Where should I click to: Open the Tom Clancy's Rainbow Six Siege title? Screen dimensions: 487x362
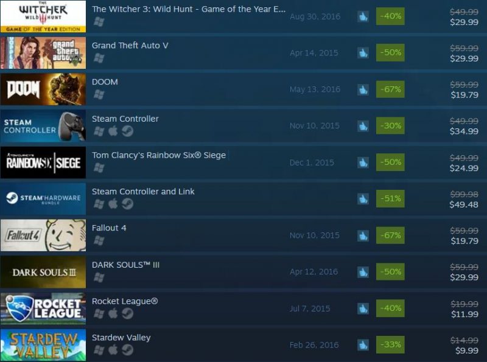point(159,155)
